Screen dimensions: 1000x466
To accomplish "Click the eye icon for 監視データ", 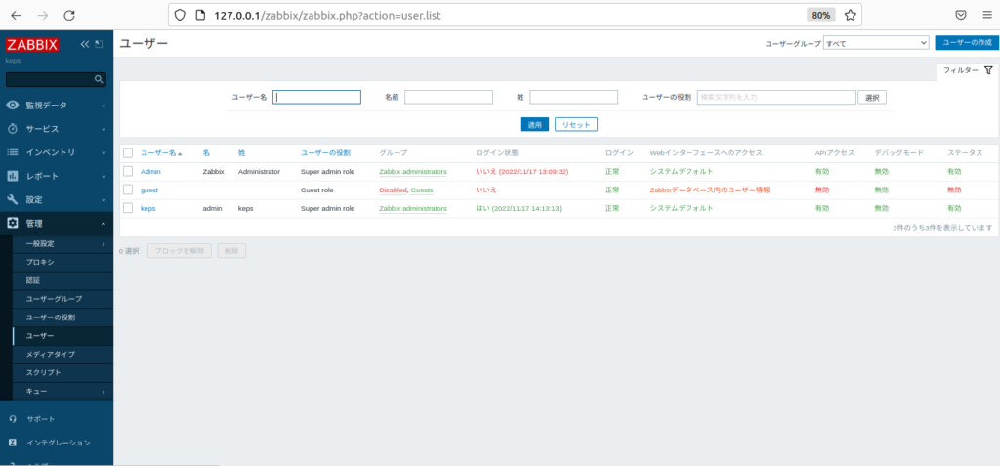I will pyautogui.click(x=13, y=106).
